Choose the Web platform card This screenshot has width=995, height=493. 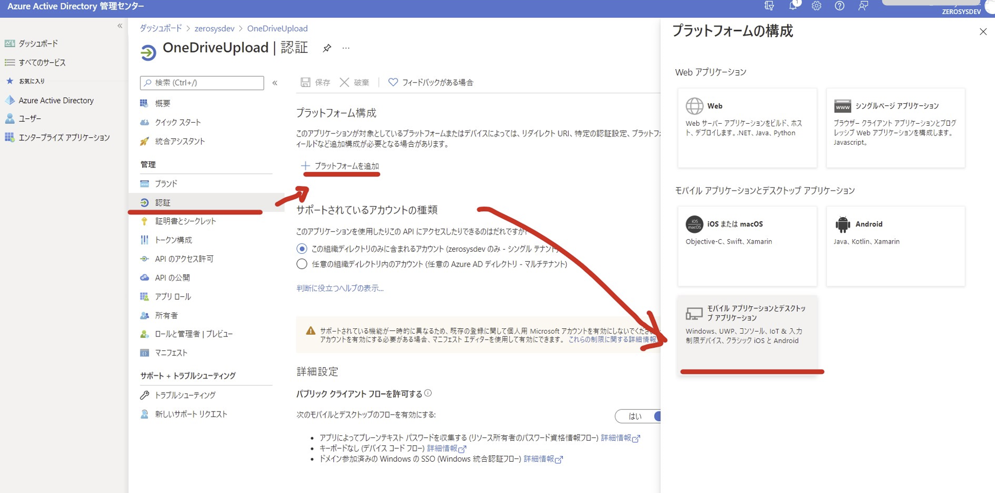tap(747, 127)
